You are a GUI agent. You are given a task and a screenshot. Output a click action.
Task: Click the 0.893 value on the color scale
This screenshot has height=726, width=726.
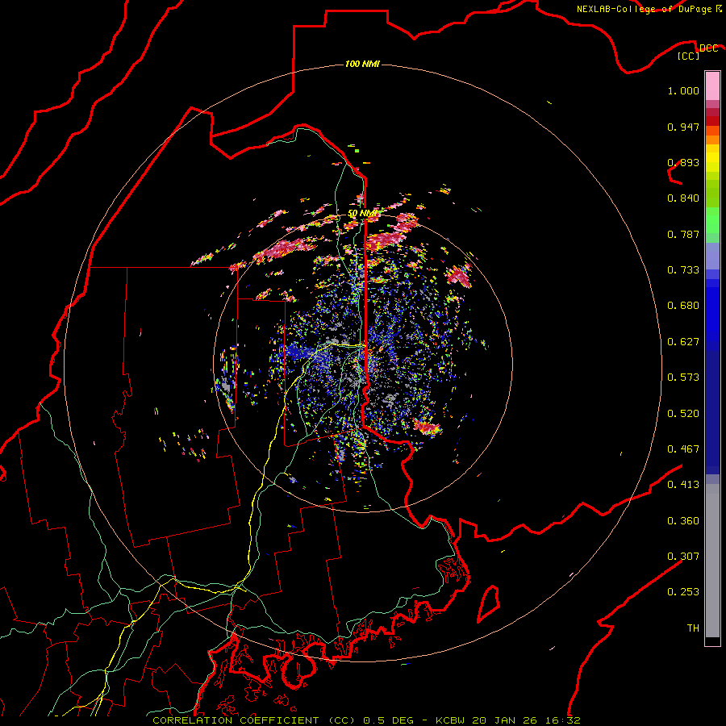tap(683, 162)
